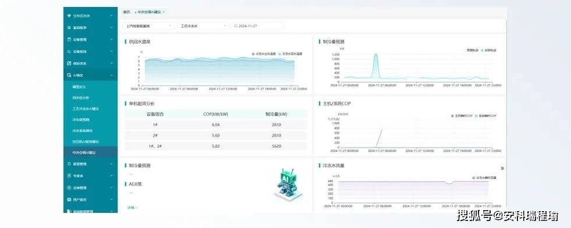Image resolution: width=571 pixels, height=228 pixels.
Task: Open 相关性分析 sidebar submenu item
Action: 80,98
